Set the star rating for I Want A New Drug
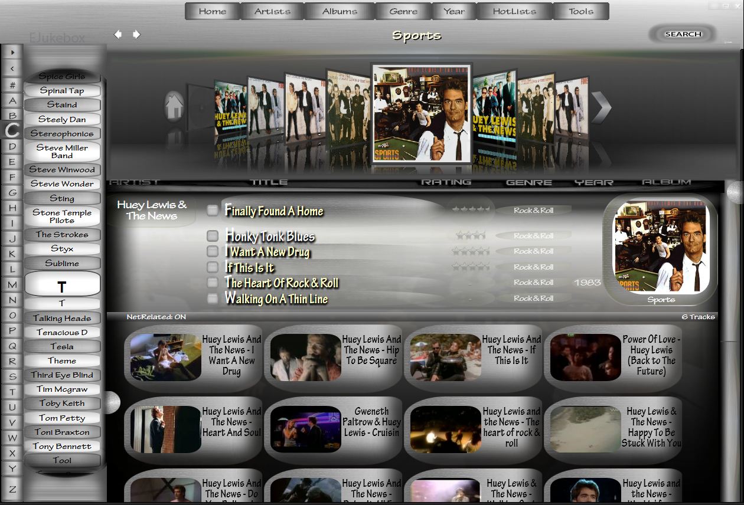744x505 pixels. (x=471, y=251)
